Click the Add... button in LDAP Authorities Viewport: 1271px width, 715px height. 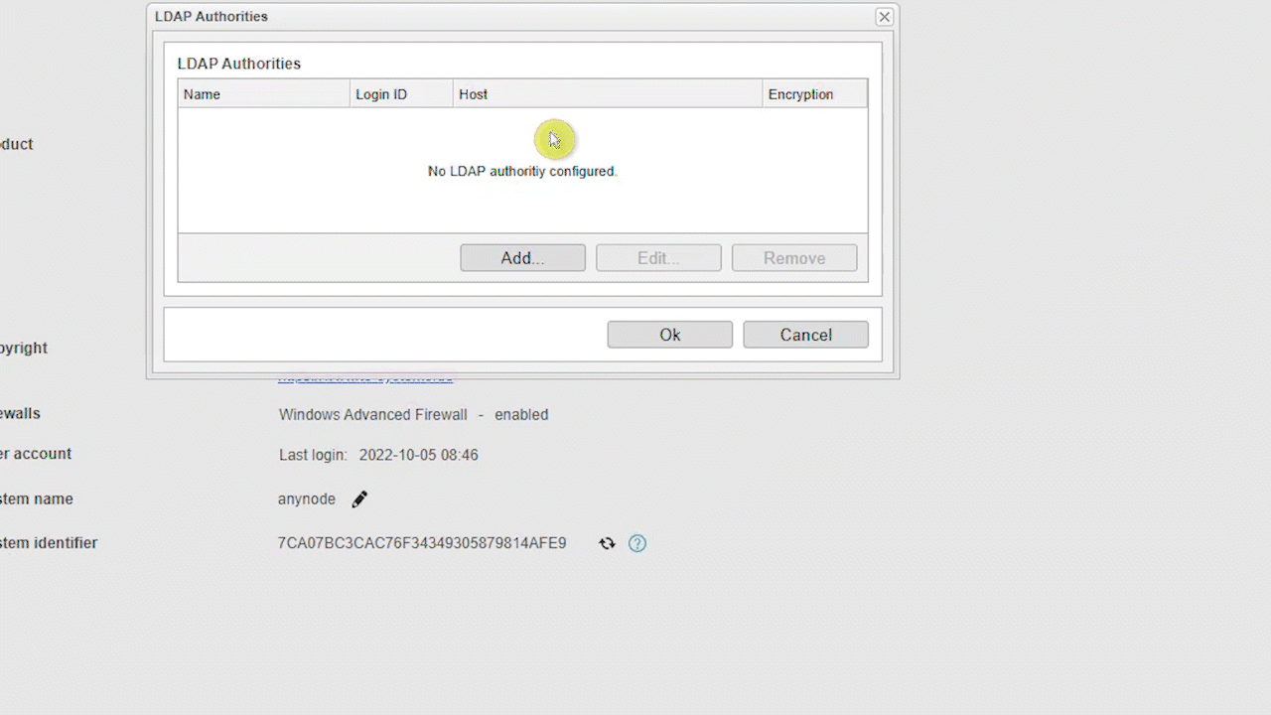[522, 258]
